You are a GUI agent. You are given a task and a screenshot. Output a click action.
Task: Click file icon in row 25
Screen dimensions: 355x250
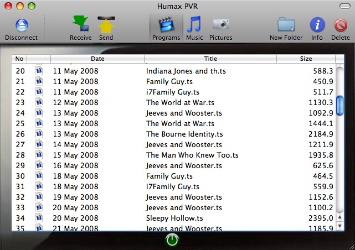click(x=39, y=123)
